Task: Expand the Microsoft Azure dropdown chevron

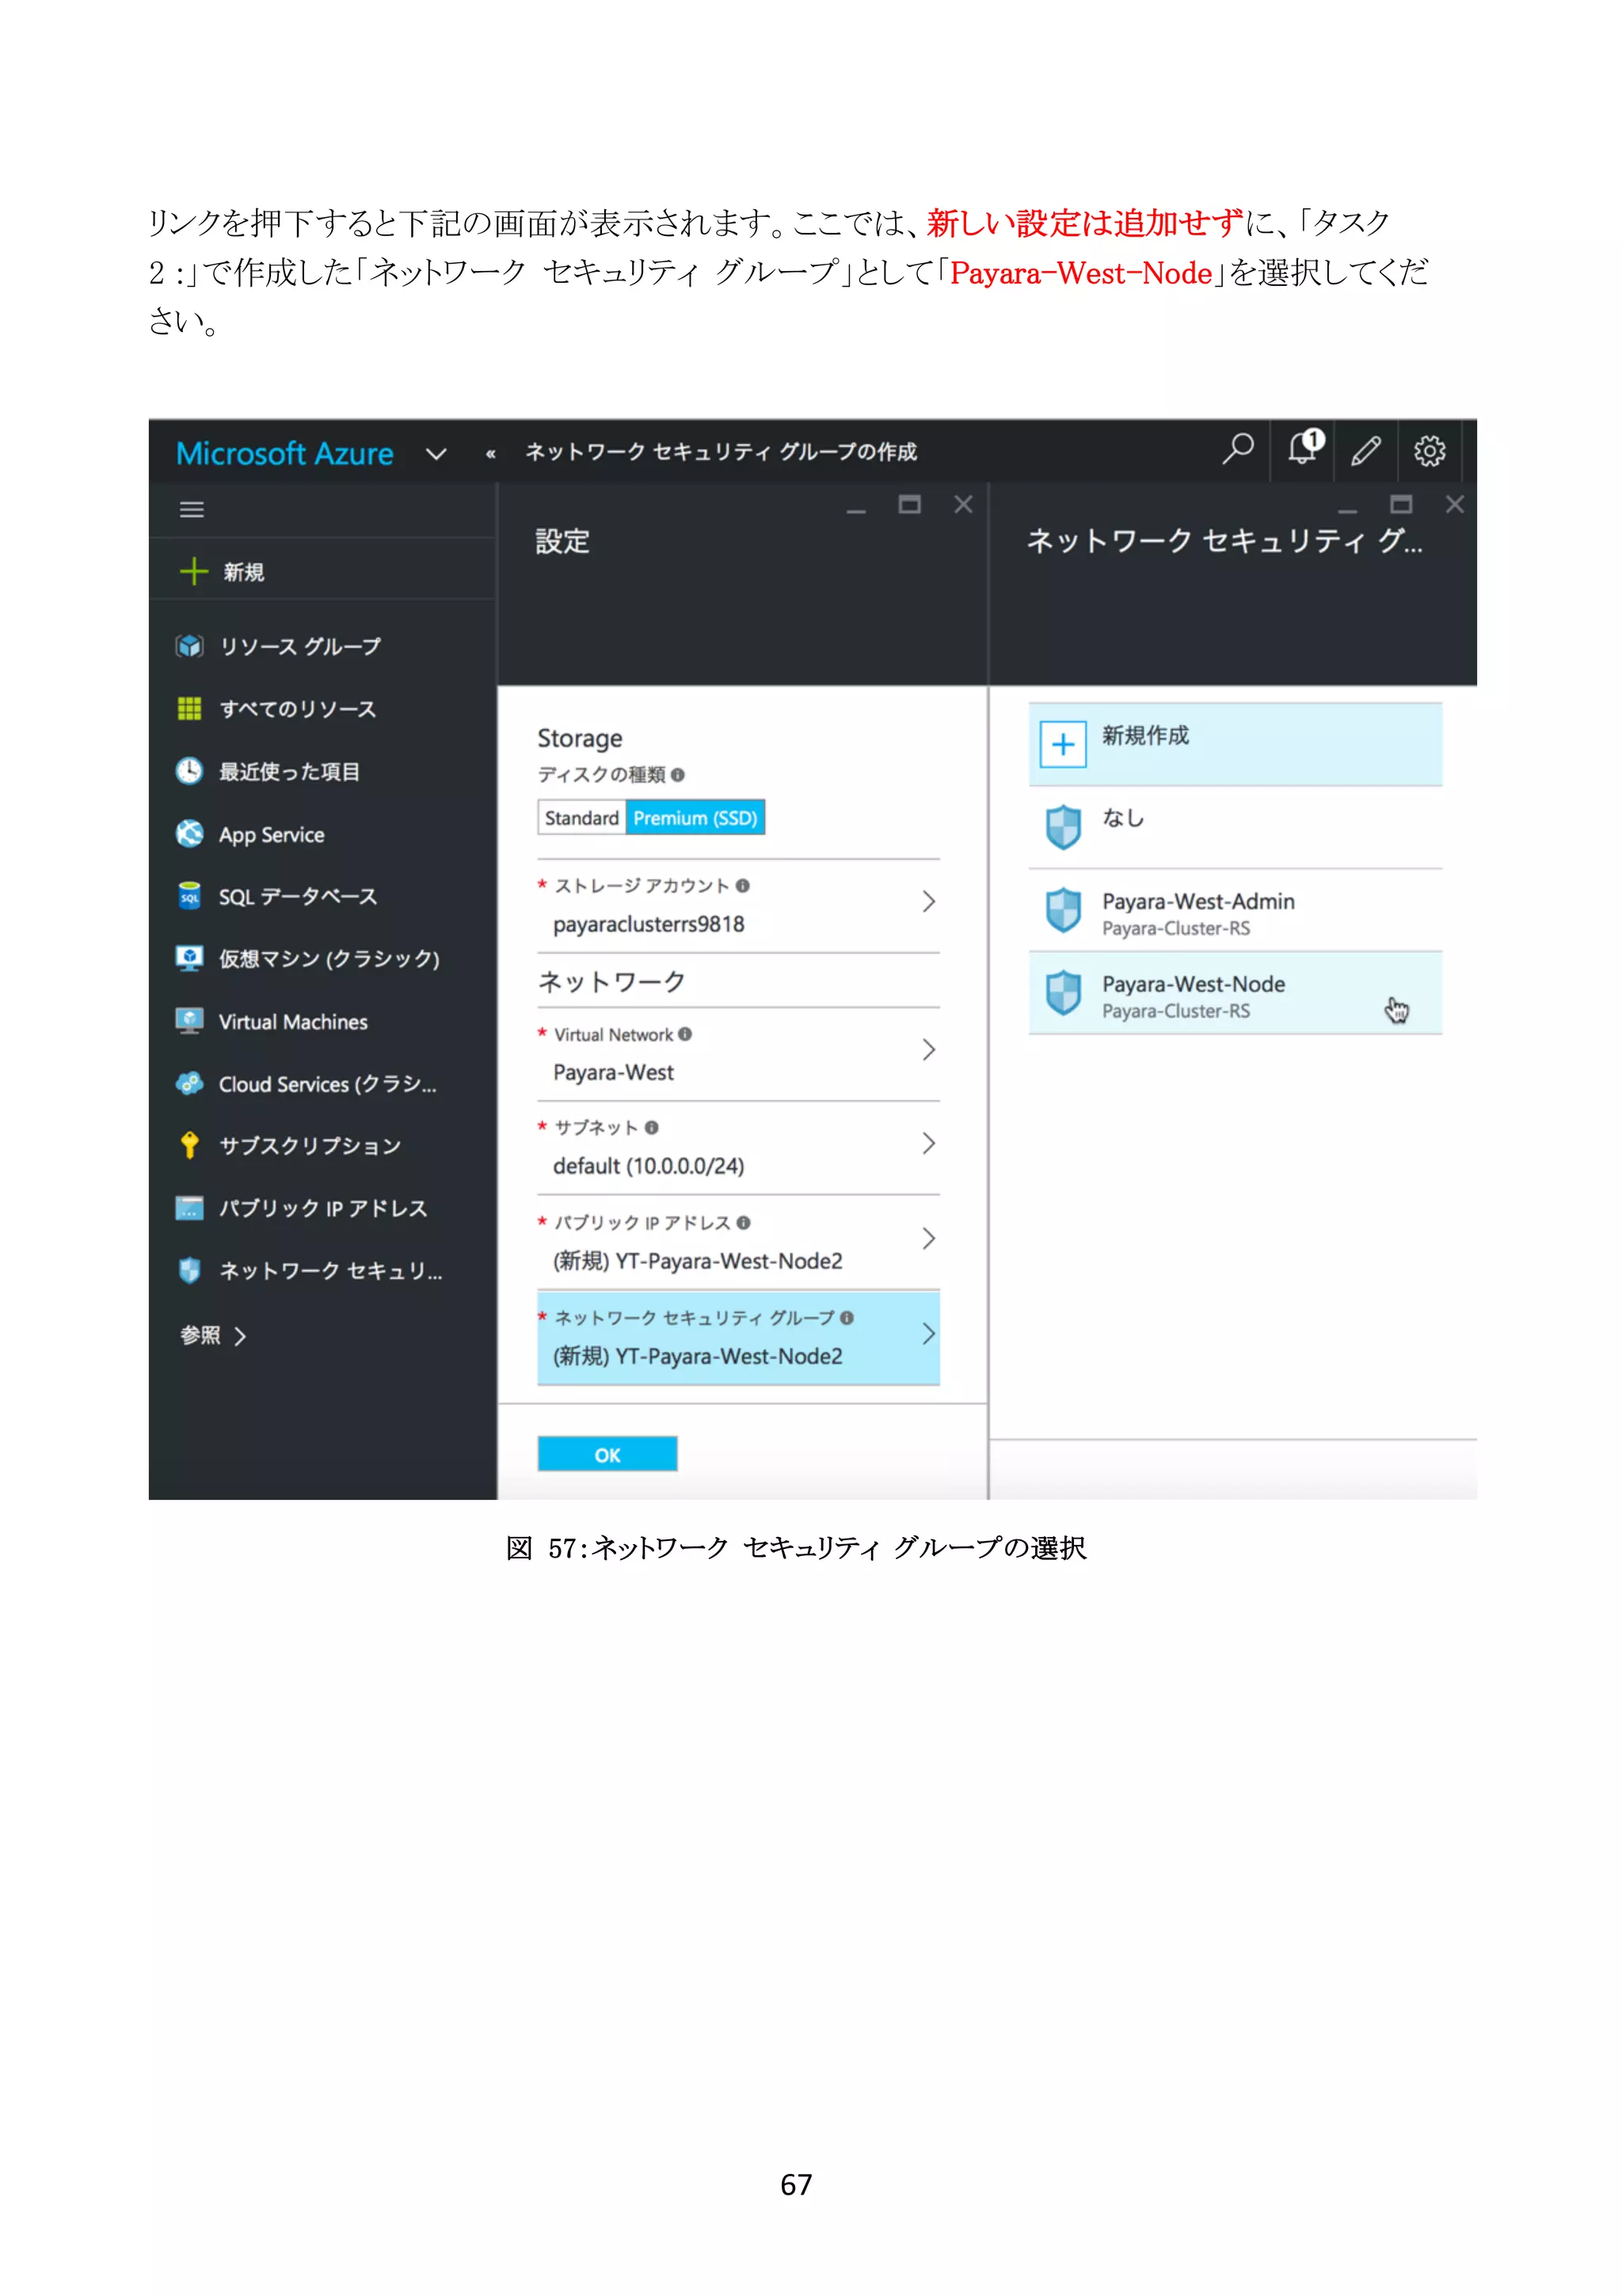Action: point(436,454)
